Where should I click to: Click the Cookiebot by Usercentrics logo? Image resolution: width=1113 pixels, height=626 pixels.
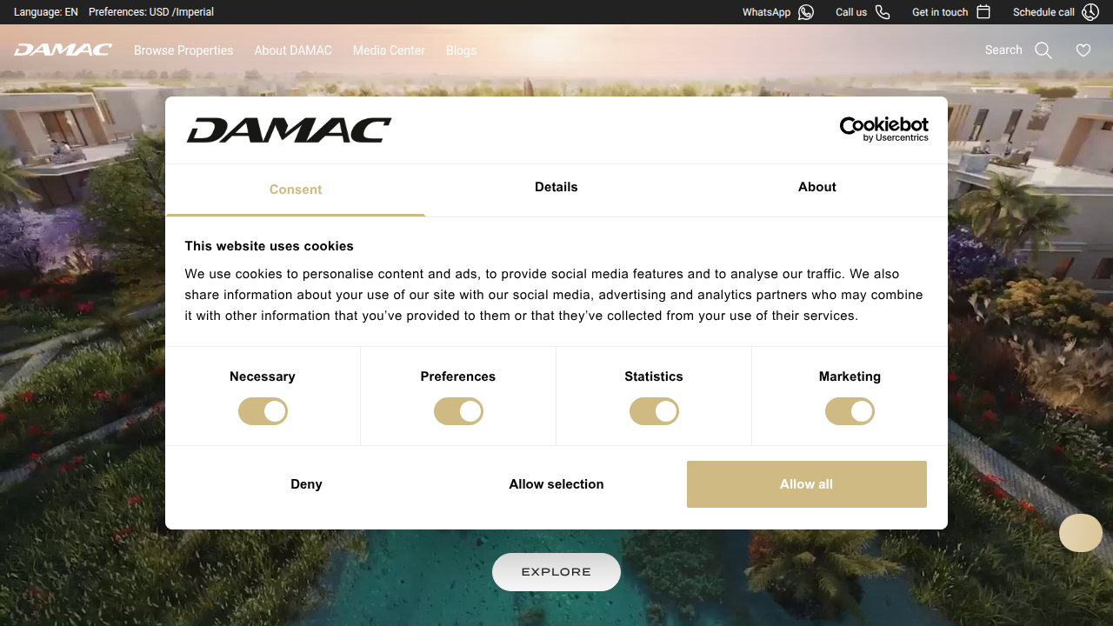tap(883, 129)
